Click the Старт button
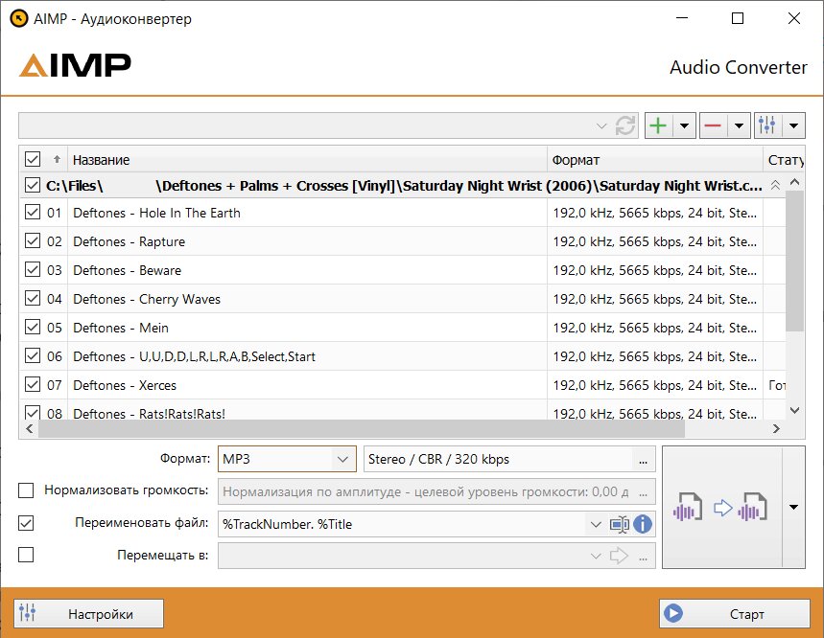The width and height of the screenshot is (824, 638). pos(735,613)
